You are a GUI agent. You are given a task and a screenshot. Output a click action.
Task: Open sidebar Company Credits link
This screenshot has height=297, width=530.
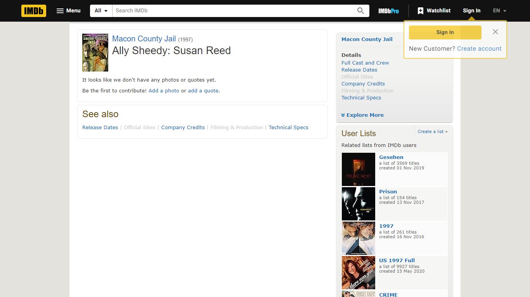(363, 84)
